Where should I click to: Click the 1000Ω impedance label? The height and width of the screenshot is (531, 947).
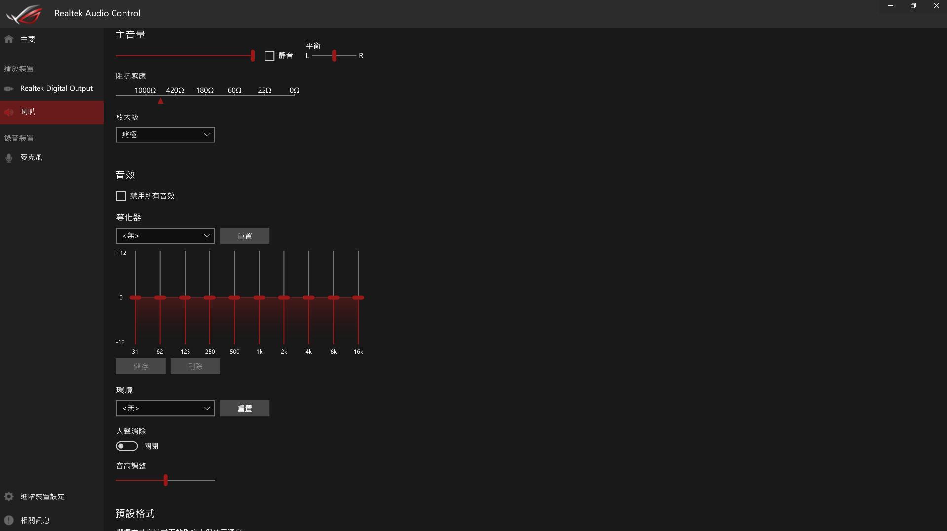pyautogui.click(x=145, y=90)
